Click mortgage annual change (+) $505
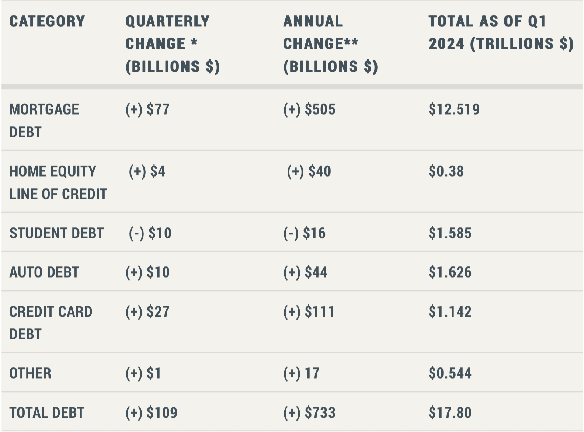The height and width of the screenshot is (432, 584). click(x=309, y=109)
